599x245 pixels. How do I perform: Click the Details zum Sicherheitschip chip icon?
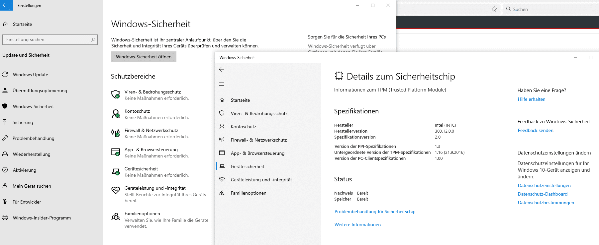[339, 76]
